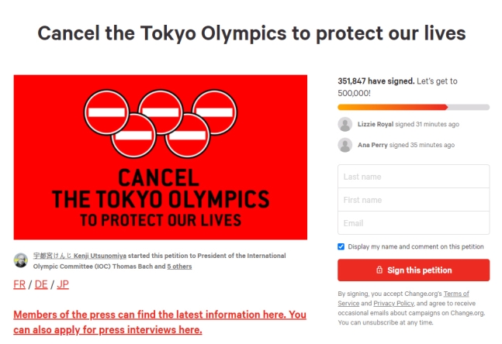Click Kenji Utsunomiya's profile photo
The image size is (502, 344).
pyautogui.click(x=21, y=260)
